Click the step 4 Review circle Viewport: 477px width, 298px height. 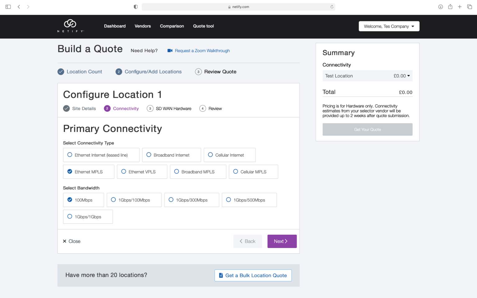[202, 108]
